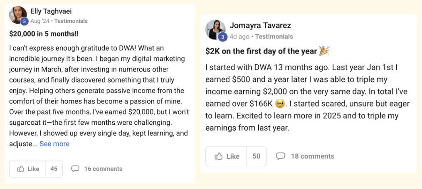
Task: View the 50 likes count on Jomayra's post
Action: (256, 156)
